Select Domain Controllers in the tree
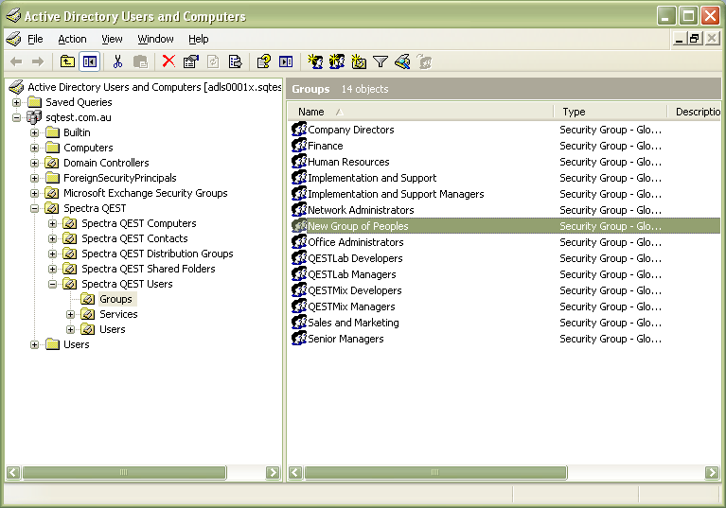 [x=106, y=163]
